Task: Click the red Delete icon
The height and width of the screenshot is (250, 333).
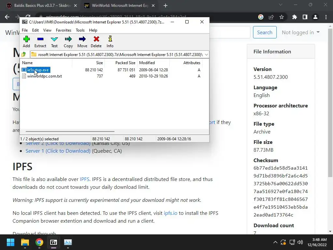Action: point(96,42)
